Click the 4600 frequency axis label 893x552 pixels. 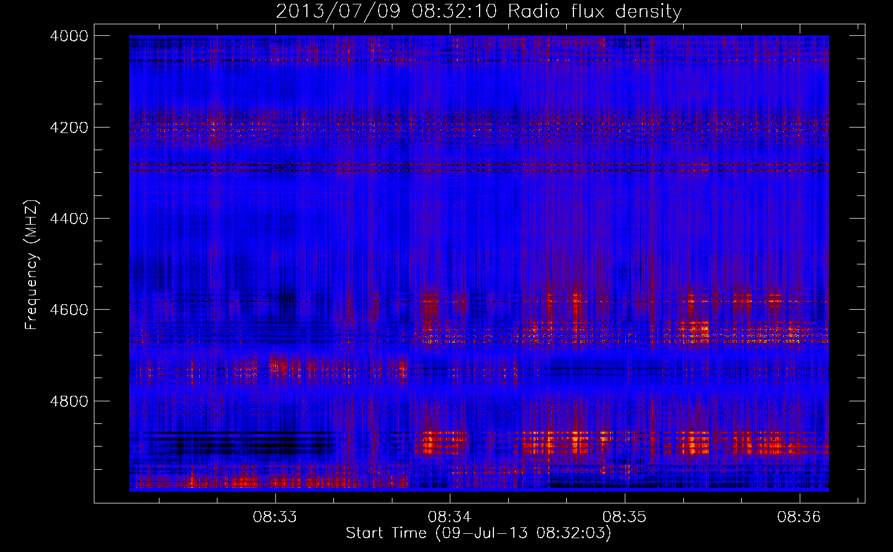point(69,310)
